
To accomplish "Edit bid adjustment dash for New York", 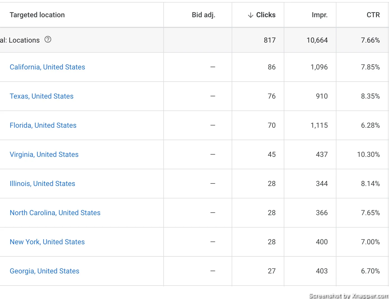I will pyautogui.click(x=213, y=242).
